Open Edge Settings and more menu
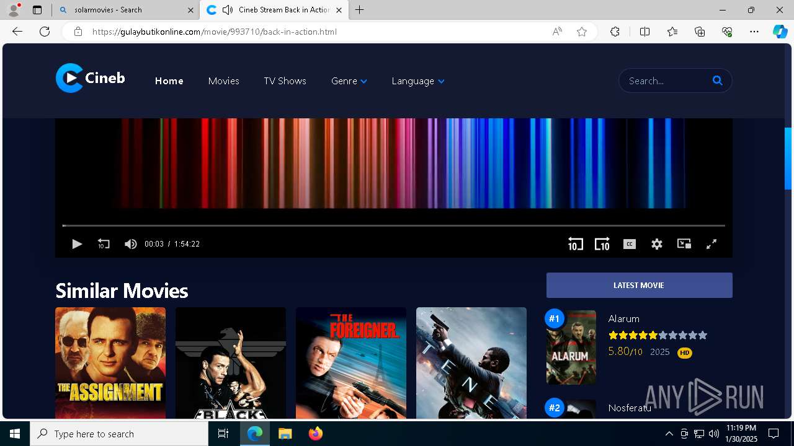This screenshot has height=446, width=794. 754,32
